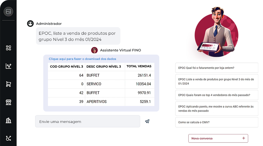Image resolution: width=263 pixels, height=146 pixels.
Task: Open the image gallery icon in sidebar
Action: coord(8,12)
